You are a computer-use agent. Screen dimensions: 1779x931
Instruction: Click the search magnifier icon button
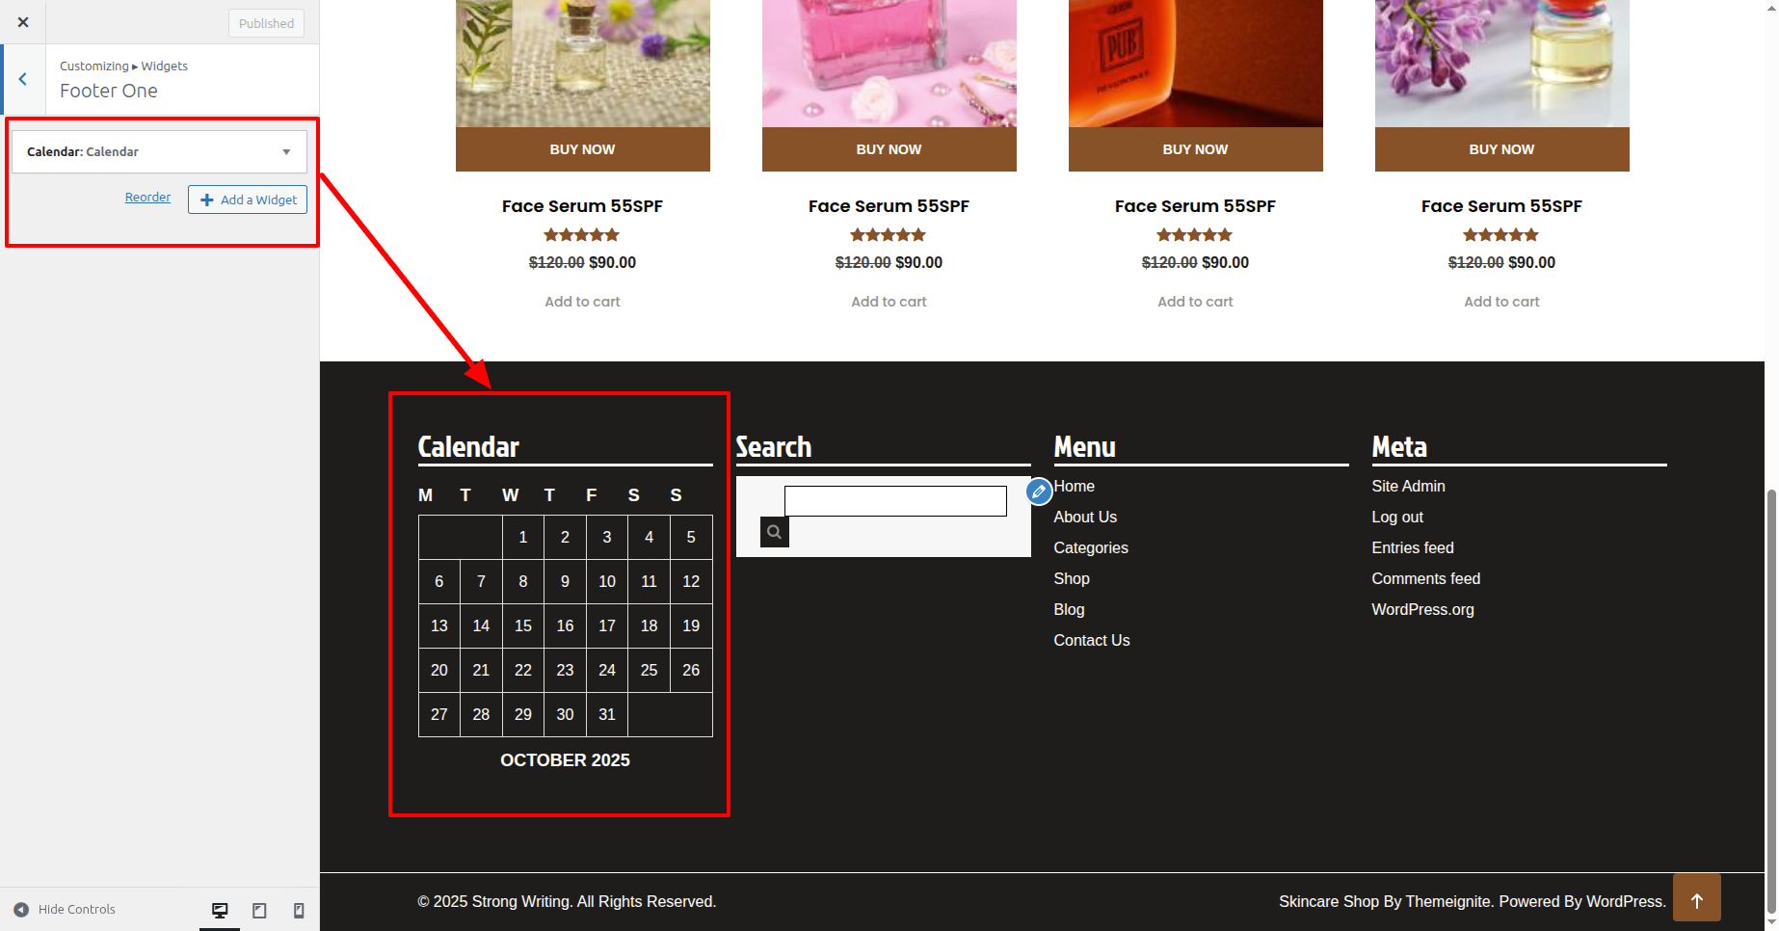(774, 532)
